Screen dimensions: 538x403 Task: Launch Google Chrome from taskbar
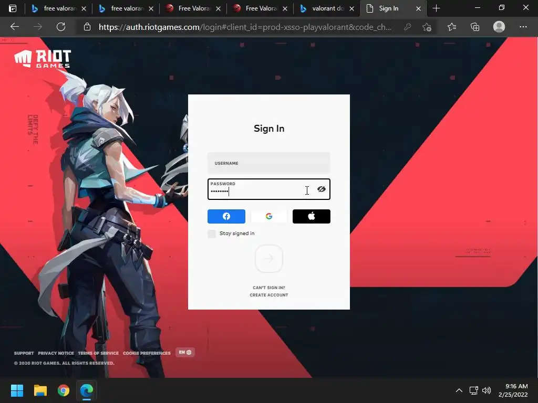pyautogui.click(x=64, y=390)
